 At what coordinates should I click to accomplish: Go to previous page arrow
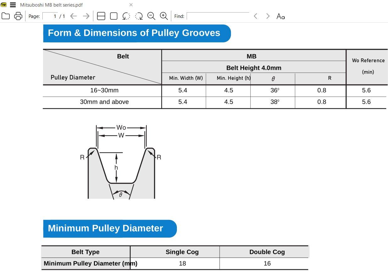click(x=74, y=16)
